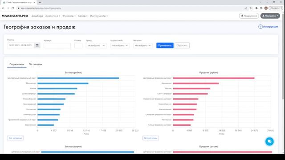Click the top blue bar in Заказы (рубли)
This screenshot has height=160, width=285.
coord(78,78)
